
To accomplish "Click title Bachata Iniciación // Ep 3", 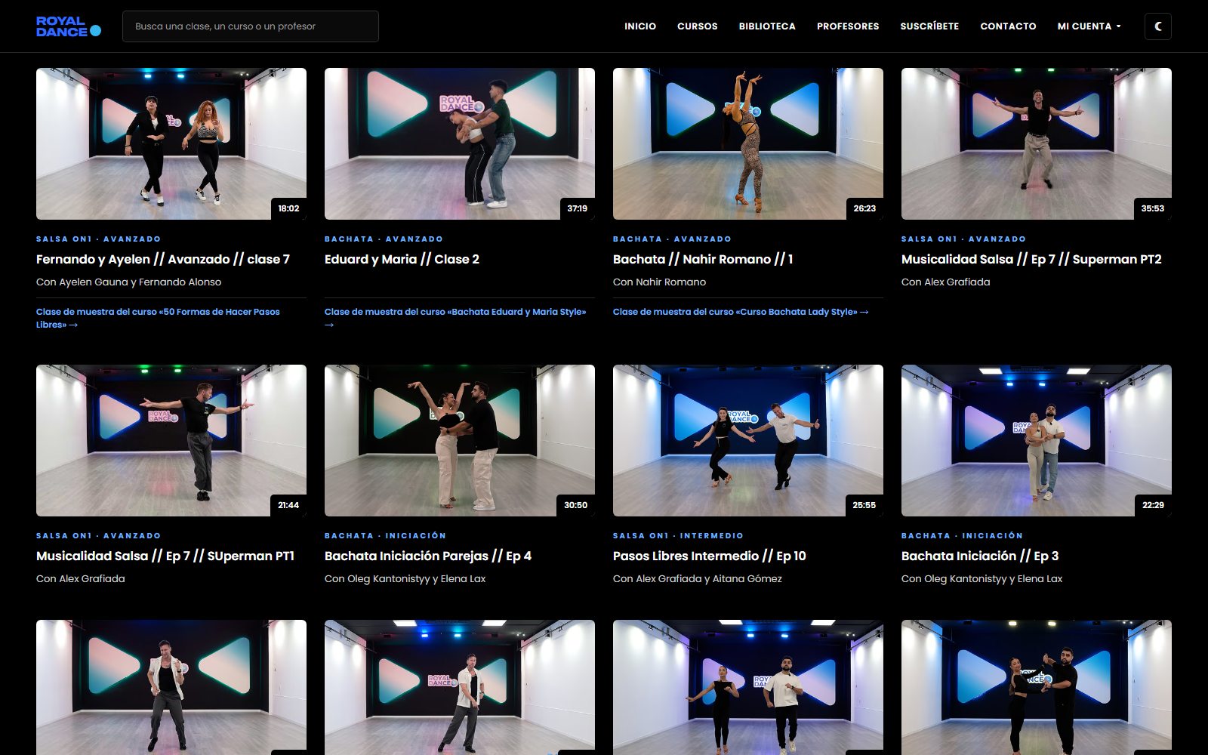I will pos(980,556).
